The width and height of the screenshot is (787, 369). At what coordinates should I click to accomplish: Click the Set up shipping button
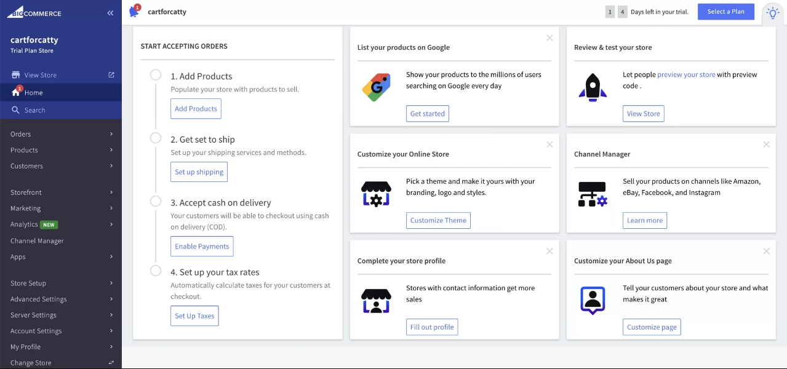199,172
